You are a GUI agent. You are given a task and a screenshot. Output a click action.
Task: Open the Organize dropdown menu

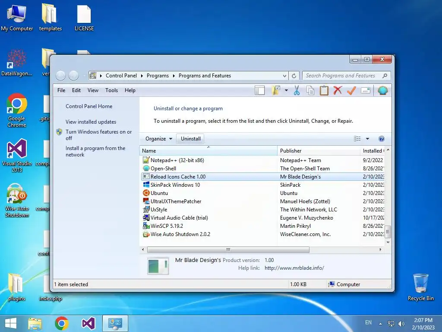[x=159, y=139]
